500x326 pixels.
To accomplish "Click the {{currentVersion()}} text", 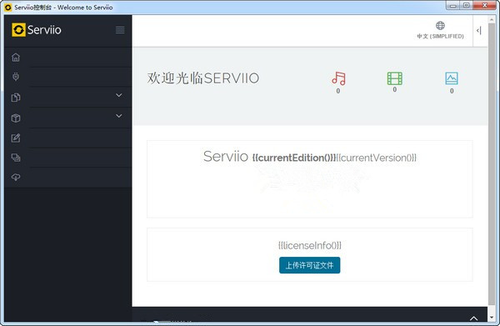I will 377,158.
